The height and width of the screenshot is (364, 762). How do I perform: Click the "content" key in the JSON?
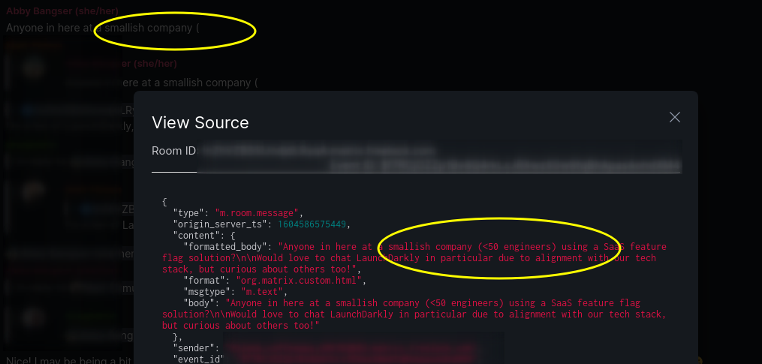point(197,235)
